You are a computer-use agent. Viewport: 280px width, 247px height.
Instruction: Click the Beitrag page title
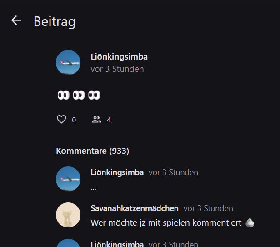point(55,21)
